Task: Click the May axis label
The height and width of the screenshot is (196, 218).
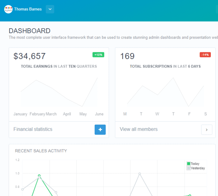Action: (x=83, y=114)
